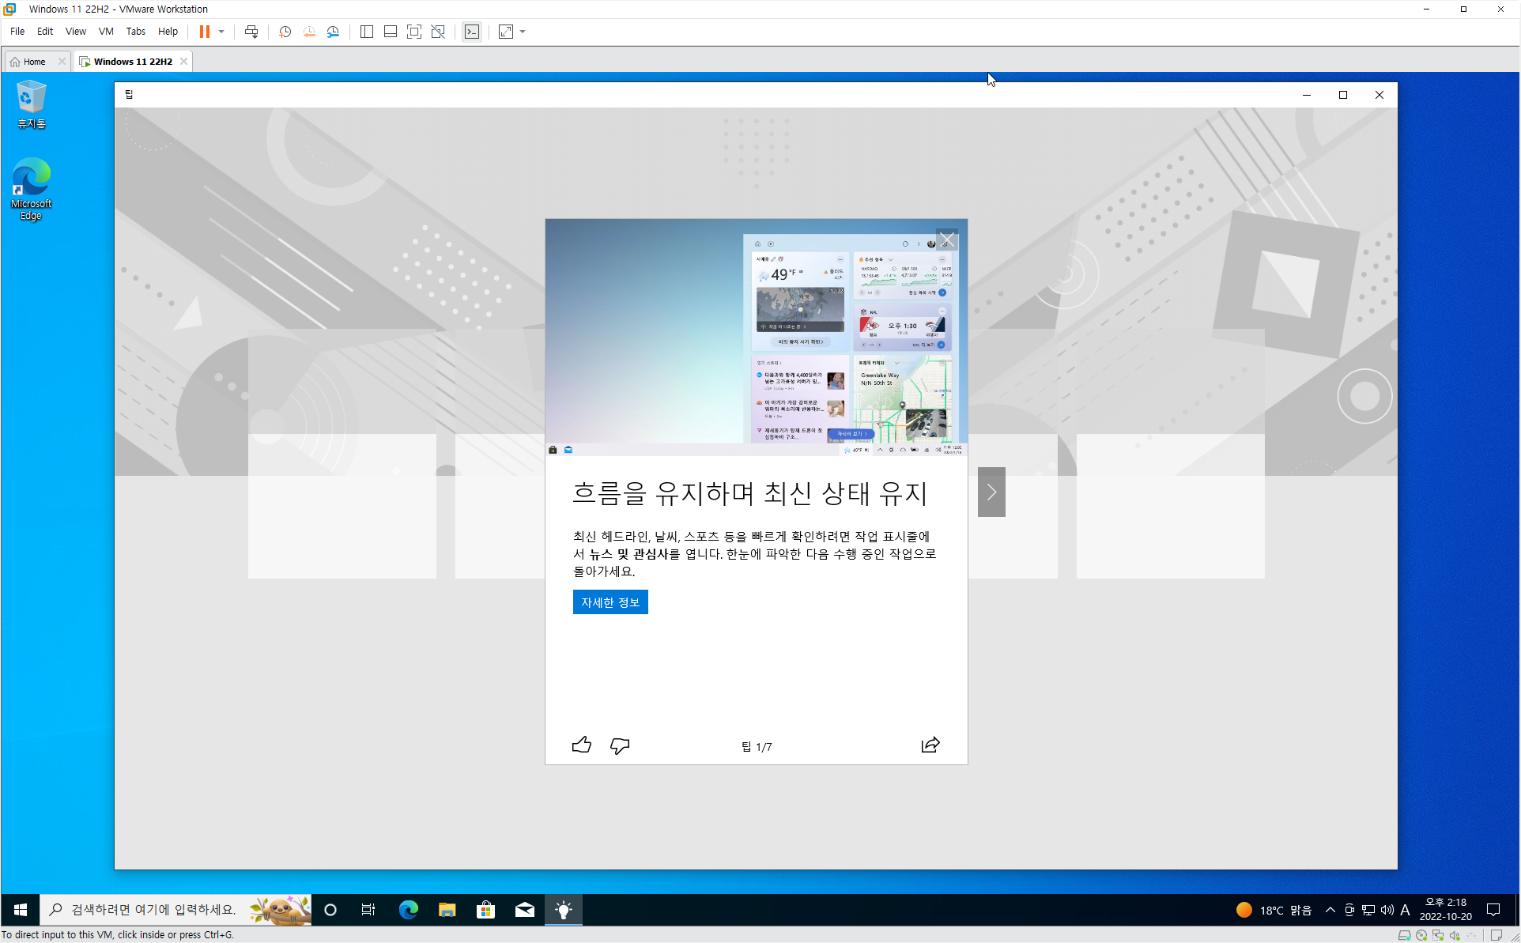Enter full screen mode icon
1521x943 pixels.
[x=413, y=32]
